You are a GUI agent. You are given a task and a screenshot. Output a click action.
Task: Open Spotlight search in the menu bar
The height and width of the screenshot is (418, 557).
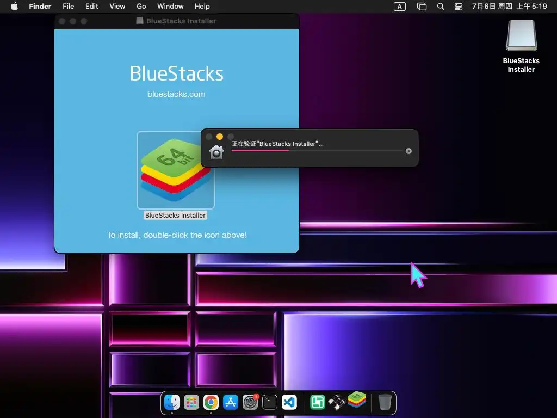[441, 7]
